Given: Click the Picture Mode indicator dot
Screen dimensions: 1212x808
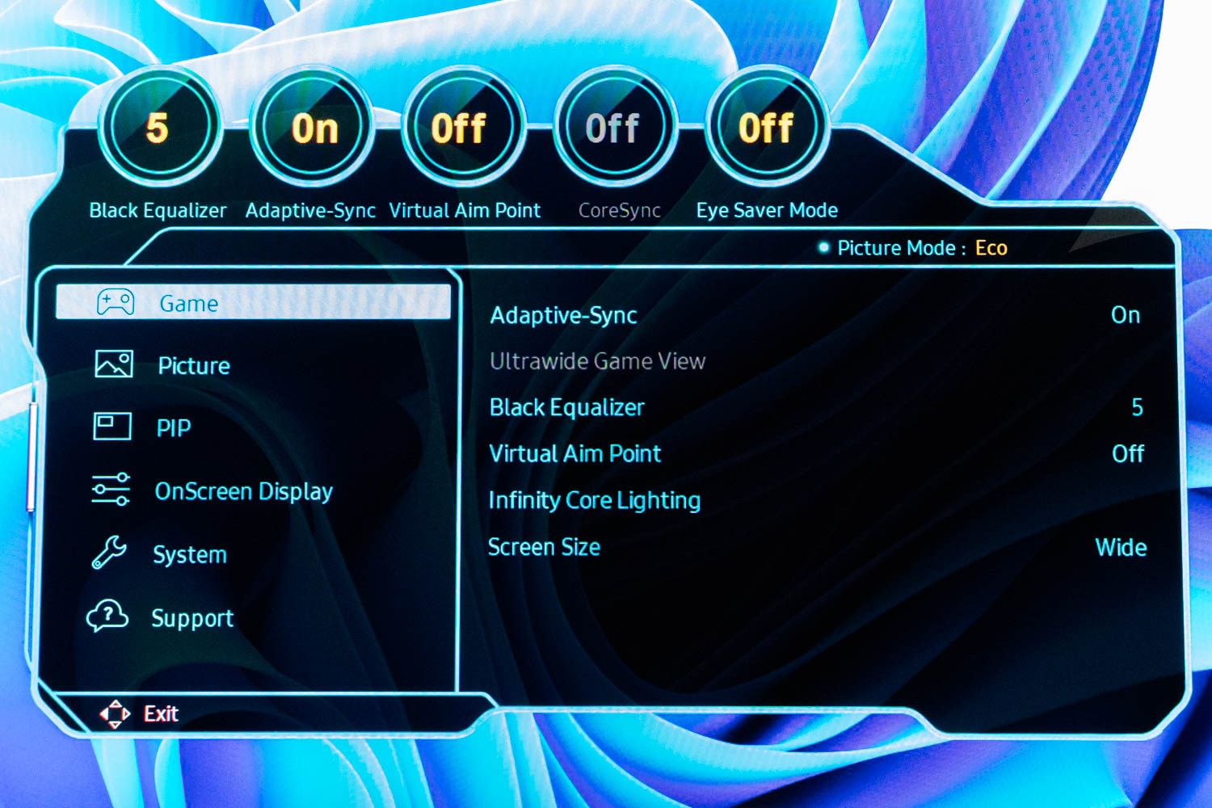Looking at the screenshot, I should pyautogui.click(x=824, y=248).
